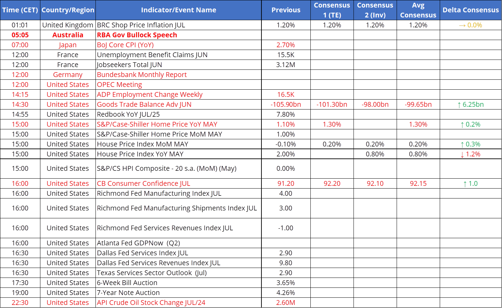Viewport: 502px width, 308px height.
Task: Click the green 1.0 delta cell
Action: click(471, 183)
